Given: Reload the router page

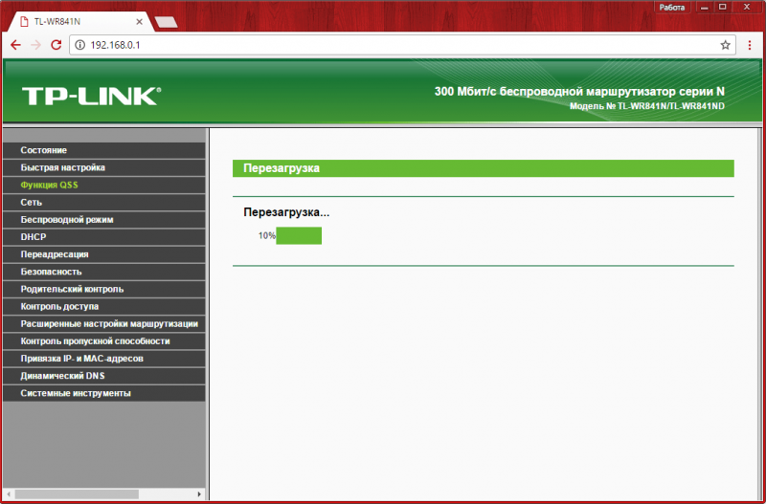Looking at the screenshot, I should point(56,45).
